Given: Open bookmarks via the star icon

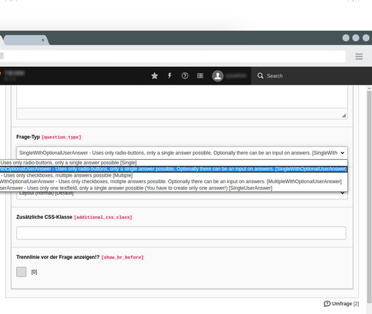Looking at the screenshot, I should pyautogui.click(x=155, y=76).
